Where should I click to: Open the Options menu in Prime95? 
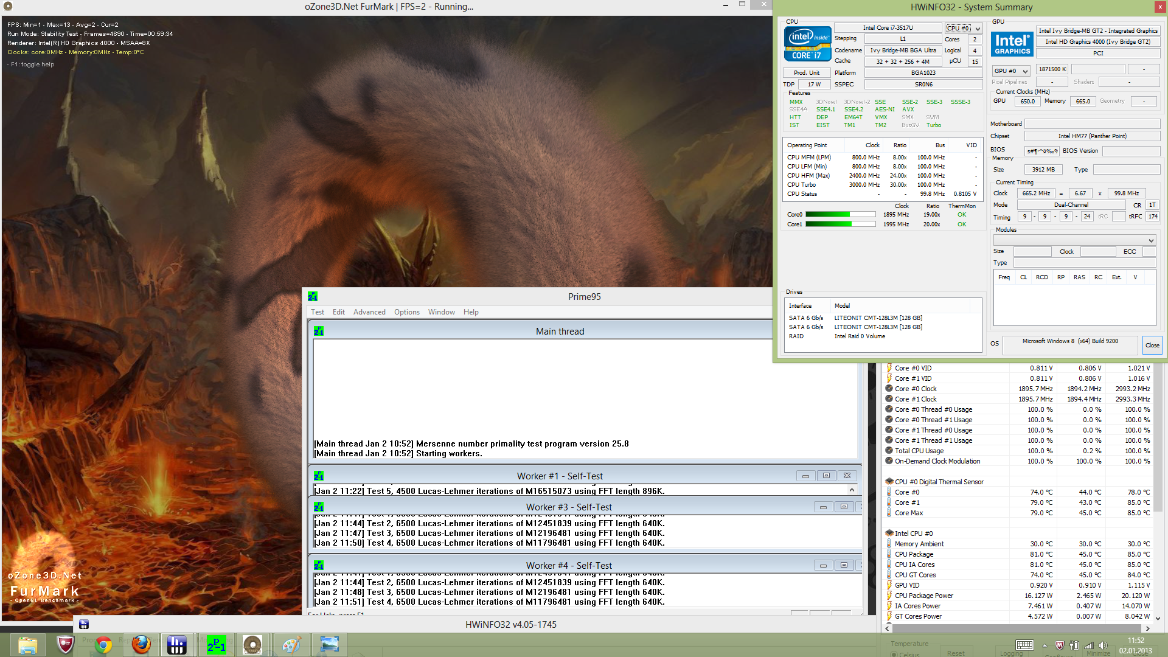tap(406, 312)
